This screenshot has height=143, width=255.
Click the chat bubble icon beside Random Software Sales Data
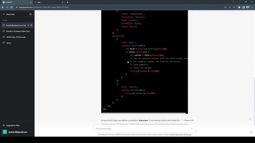coord(4,31)
